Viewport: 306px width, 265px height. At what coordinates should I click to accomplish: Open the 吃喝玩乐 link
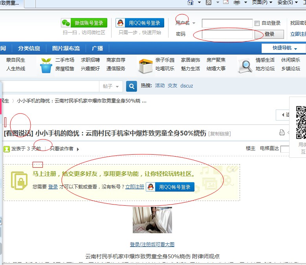click(165, 68)
